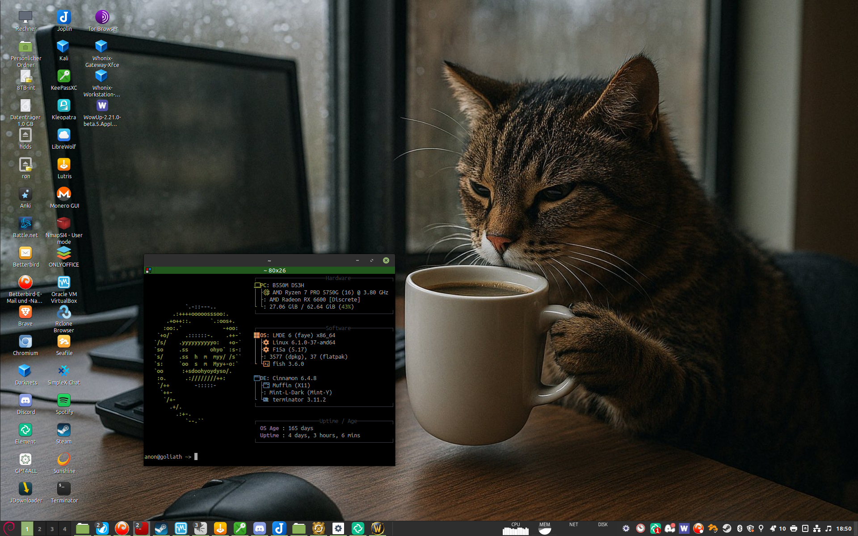The width and height of the screenshot is (858, 536).
Task: Open the Rechner desktop icon
Action: (x=25, y=21)
